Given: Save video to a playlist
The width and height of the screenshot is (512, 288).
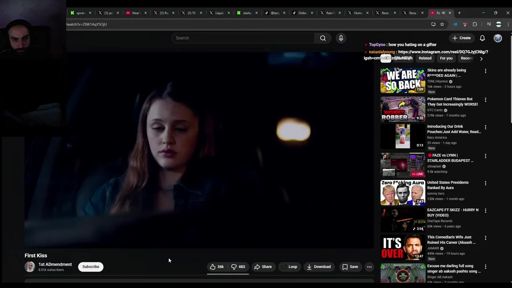Looking at the screenshot, I should tap(350, 267).
